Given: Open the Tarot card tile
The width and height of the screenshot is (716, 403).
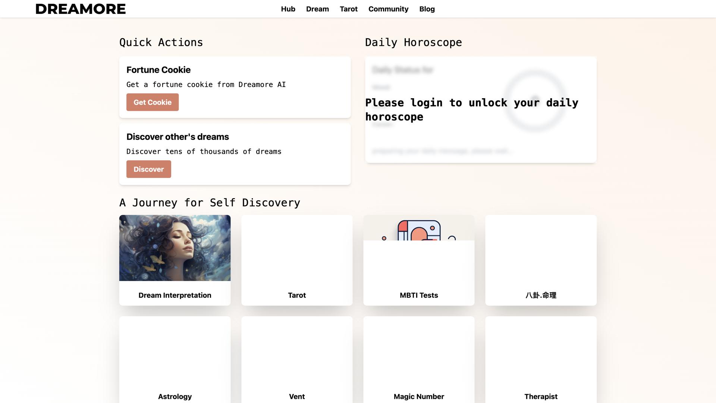Looking at the screenshot, I should (x=297, y=260).
